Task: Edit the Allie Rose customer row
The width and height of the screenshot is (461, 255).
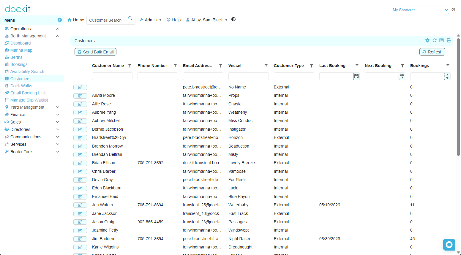Action: coord(80,104)
